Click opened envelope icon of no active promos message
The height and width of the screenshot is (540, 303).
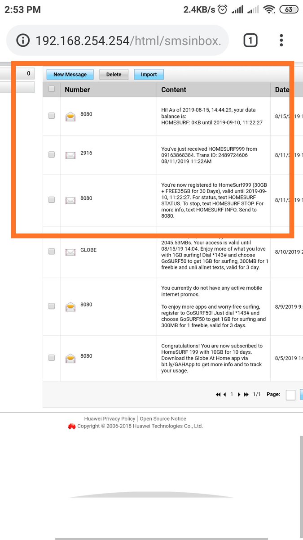tap(70, 307)
